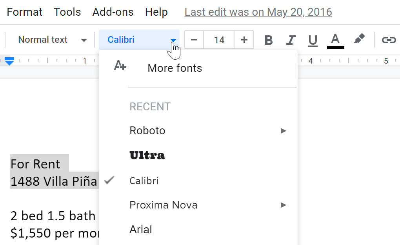
Task: Increase the font size
Action: click(x=244, y=40)
